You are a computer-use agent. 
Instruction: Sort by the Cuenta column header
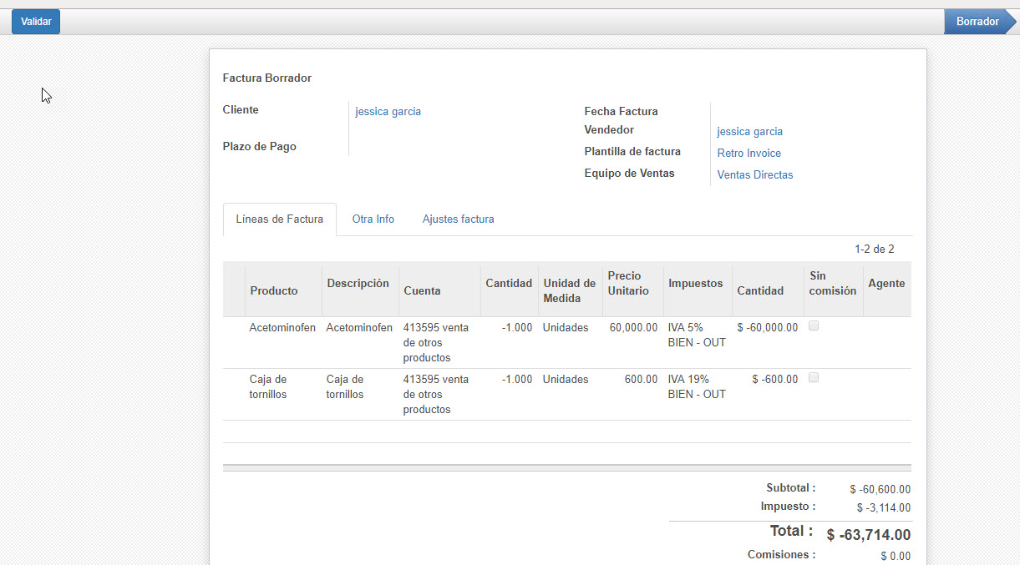[x=422, y=290]
